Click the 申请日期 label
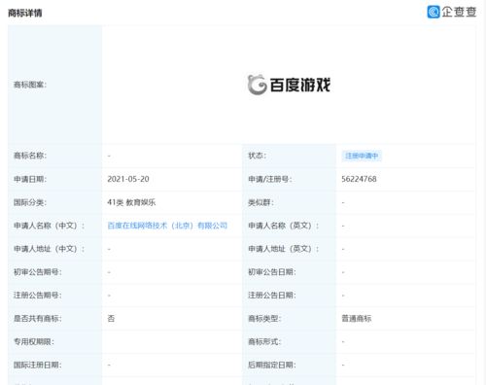This screenshot has width=486, height=385. 30,179
